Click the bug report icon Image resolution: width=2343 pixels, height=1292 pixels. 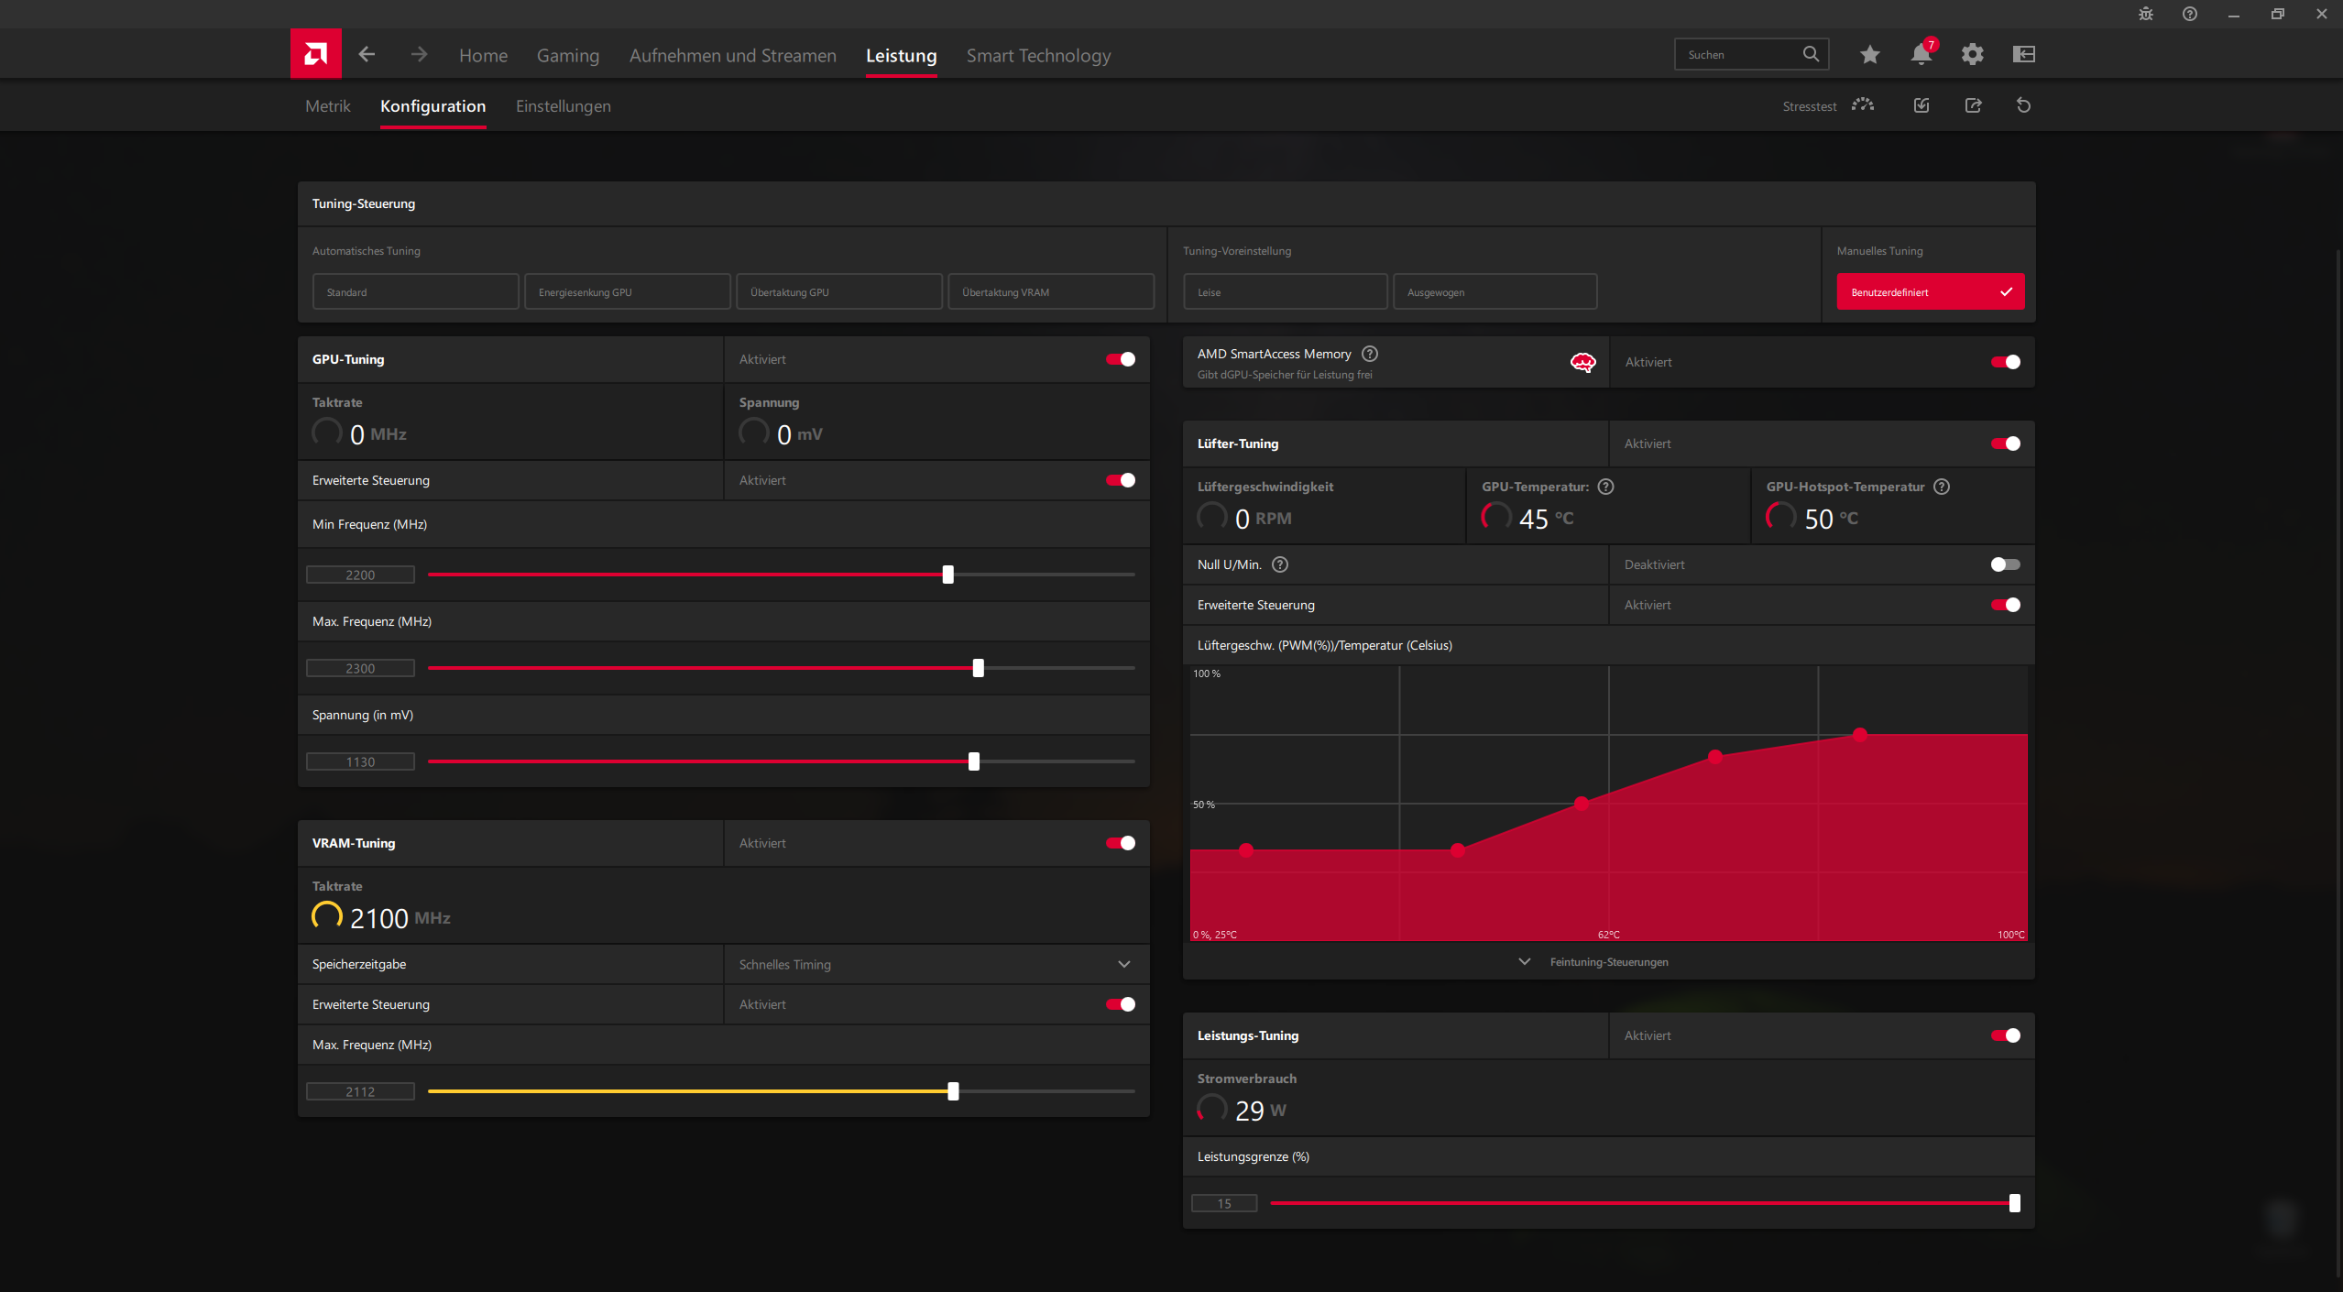(x=2145, y=14)
